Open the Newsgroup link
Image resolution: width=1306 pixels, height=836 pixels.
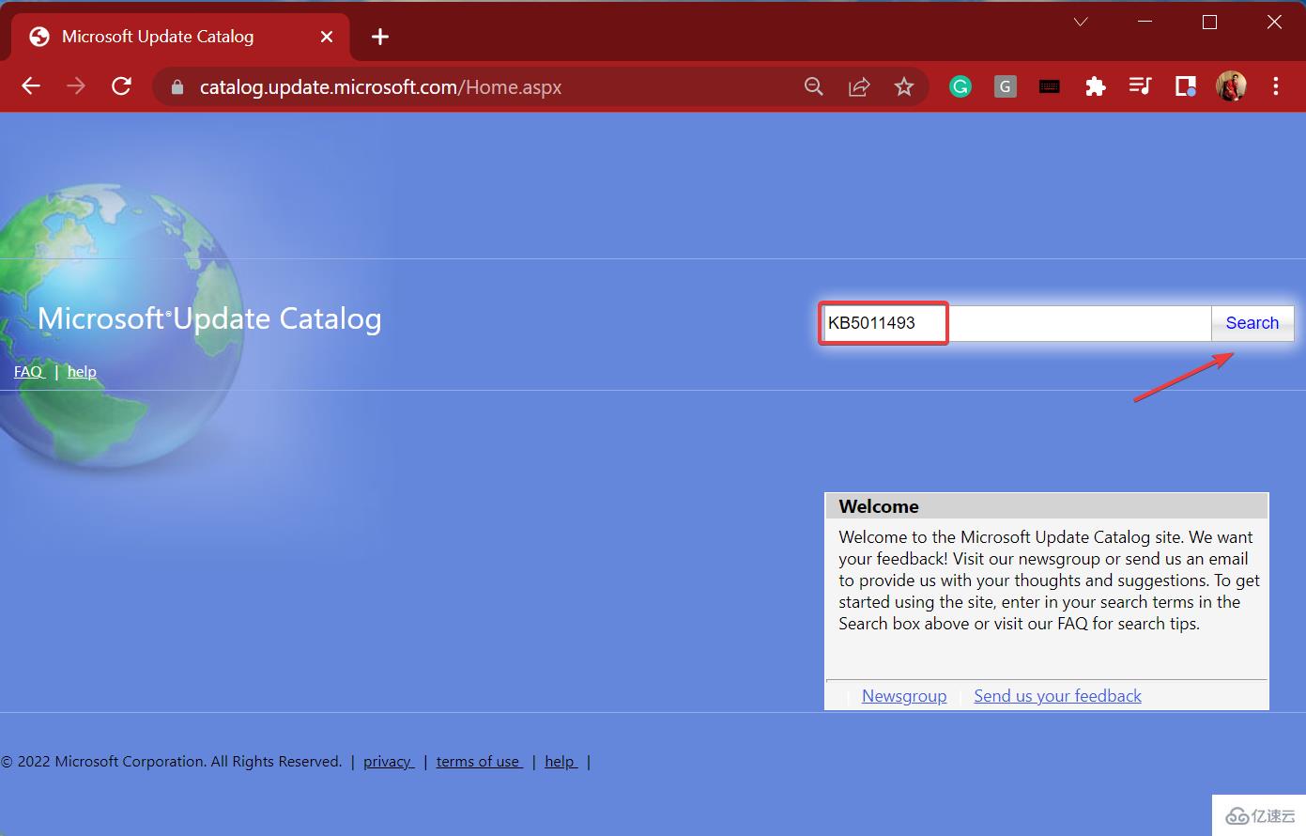(904, 696)
